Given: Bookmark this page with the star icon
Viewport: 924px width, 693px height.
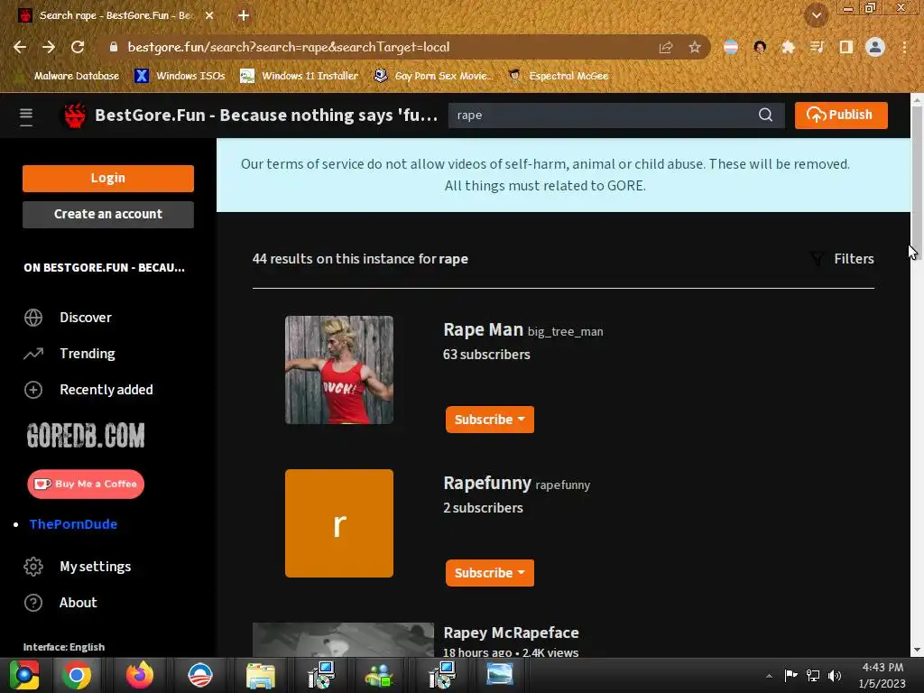Looking at the screenshot, I should tap(695, 47).
